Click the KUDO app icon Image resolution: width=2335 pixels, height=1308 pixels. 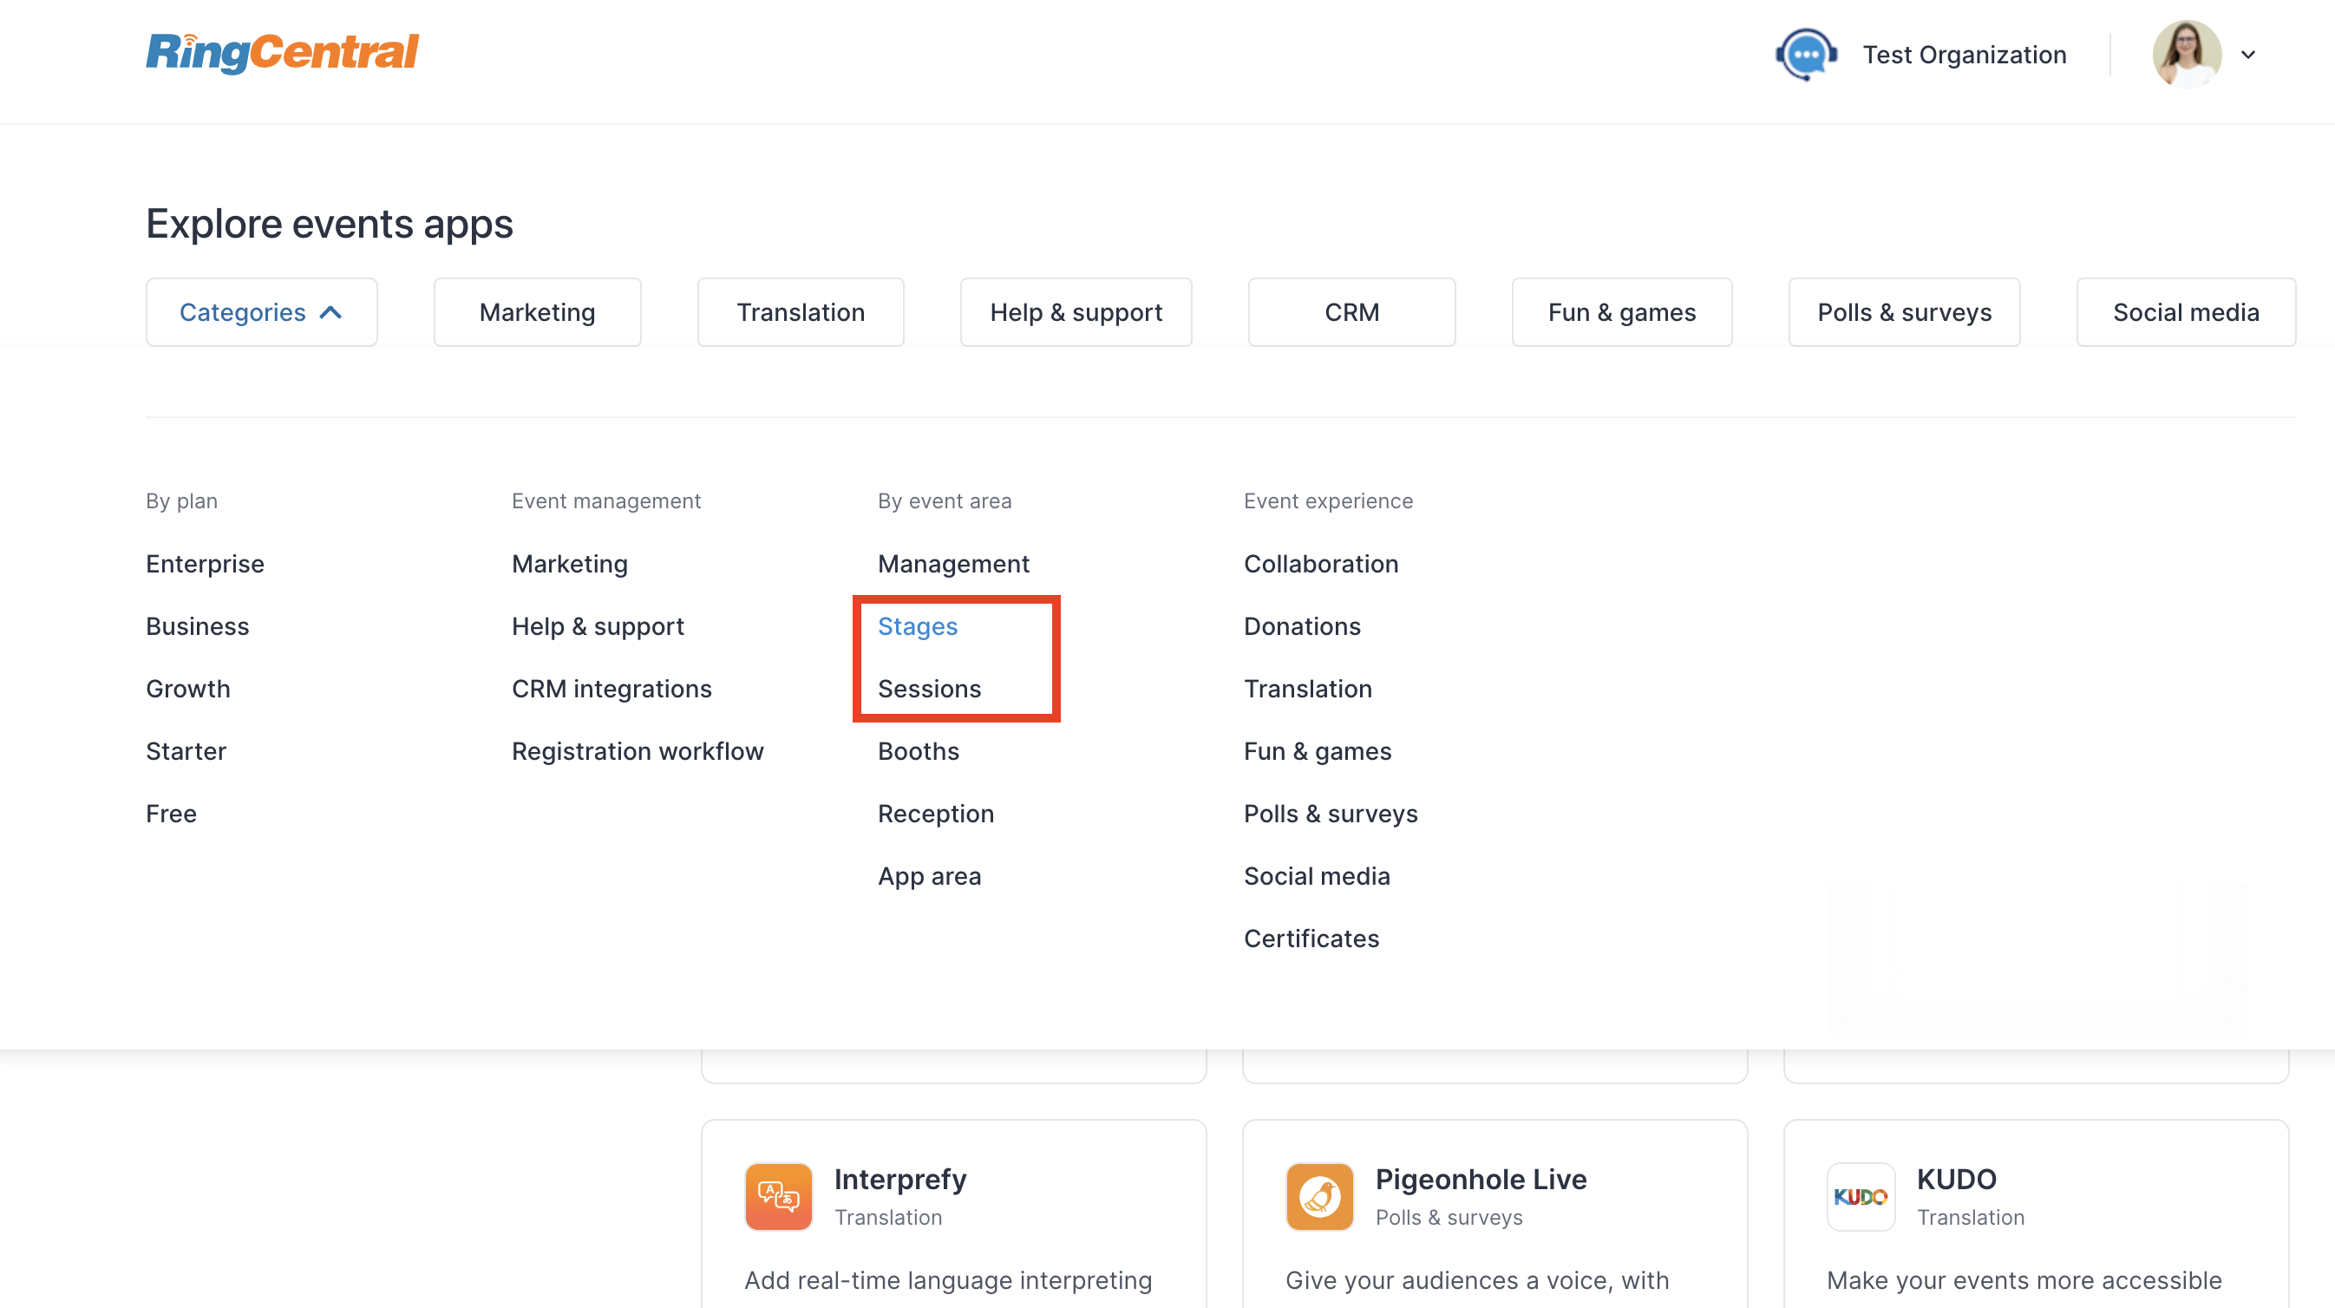(1860, 1196)
